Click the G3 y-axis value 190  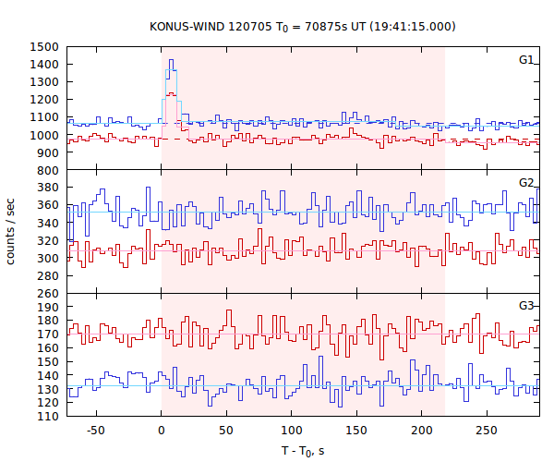48,307
